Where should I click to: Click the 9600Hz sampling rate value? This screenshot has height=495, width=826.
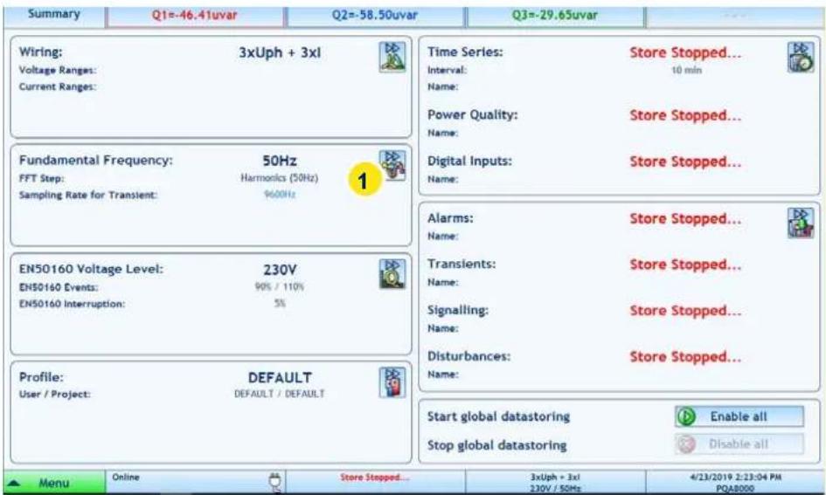click(x=279, y=195)
